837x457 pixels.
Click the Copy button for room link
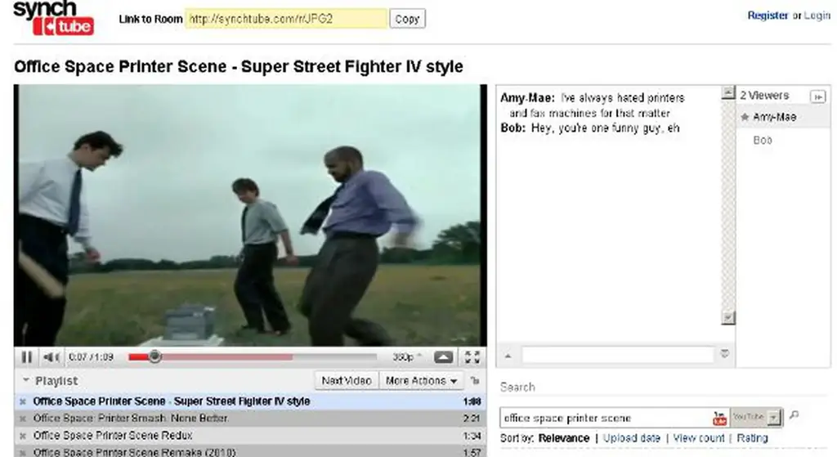coord(407,20)
